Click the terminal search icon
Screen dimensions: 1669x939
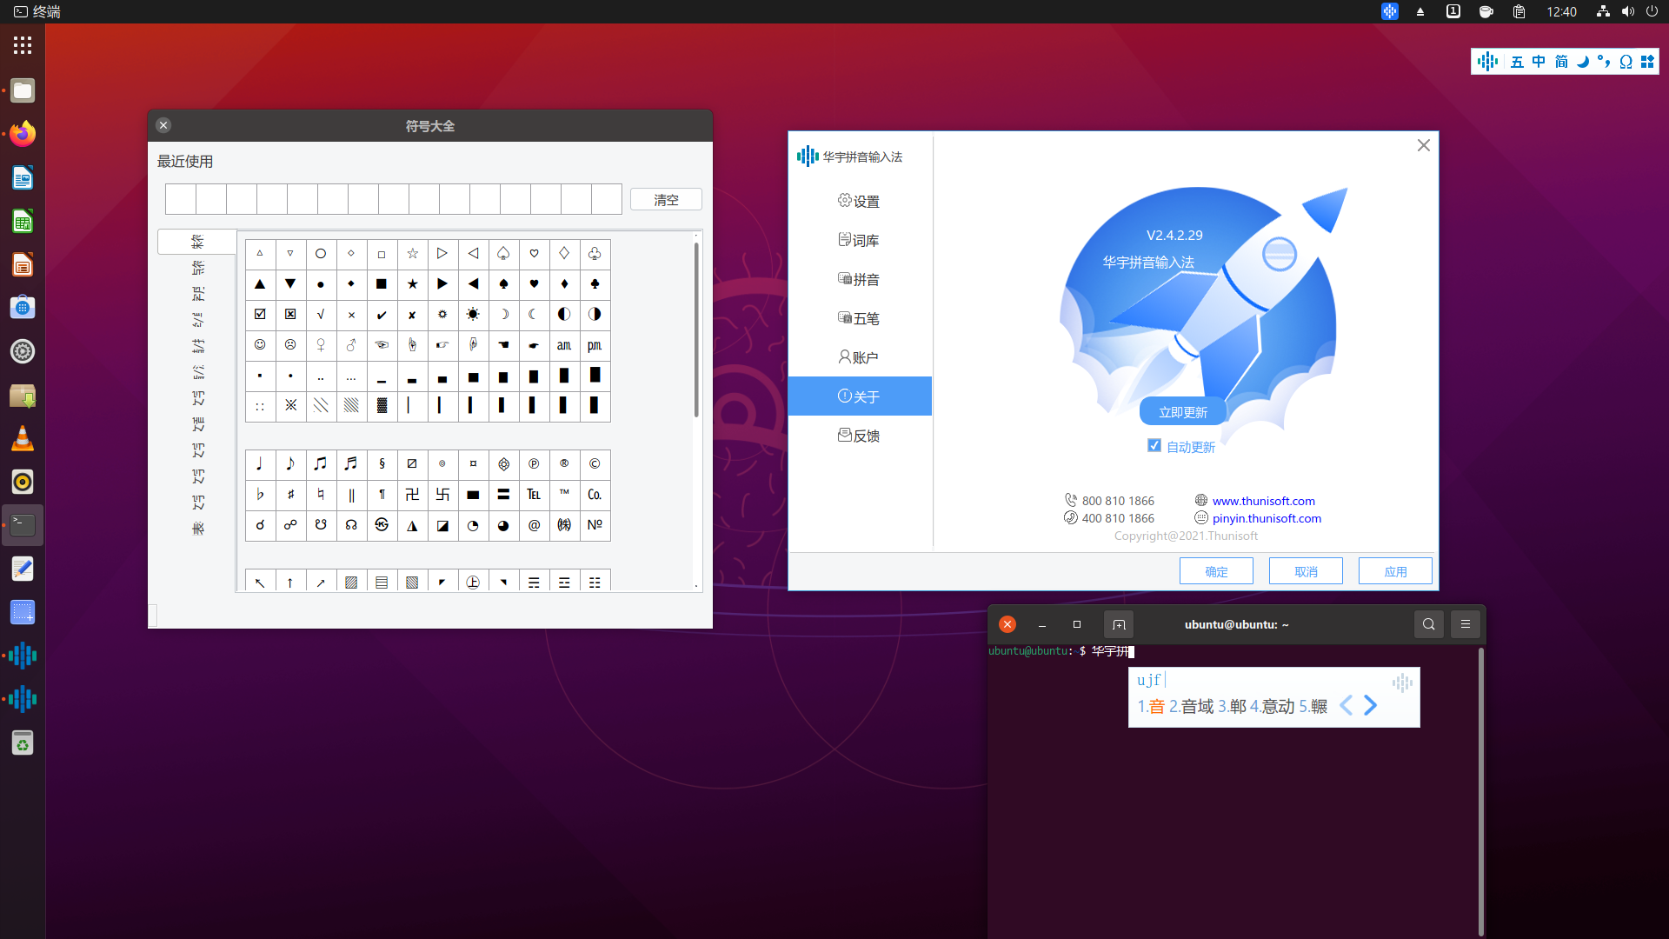[1428, 624]
